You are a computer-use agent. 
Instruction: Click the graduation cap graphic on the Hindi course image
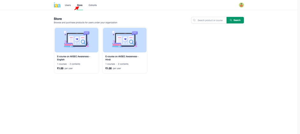pyautogui.click(x=125, y=39)
